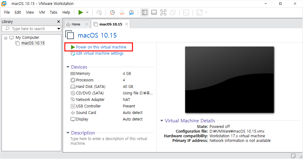Open the Library search filter dropdown
The height and width of the screenshot is (159, 303).
click(59, 29)
